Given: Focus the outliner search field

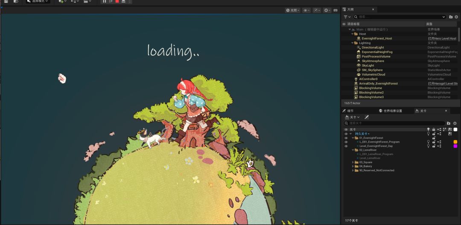Looking at the screenshot, I should point(399,17).
